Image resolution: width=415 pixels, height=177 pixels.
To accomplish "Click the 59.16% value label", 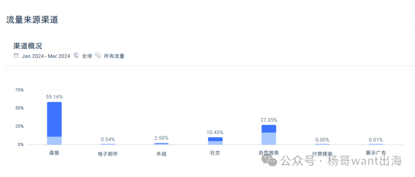I will tap(54, 97).
